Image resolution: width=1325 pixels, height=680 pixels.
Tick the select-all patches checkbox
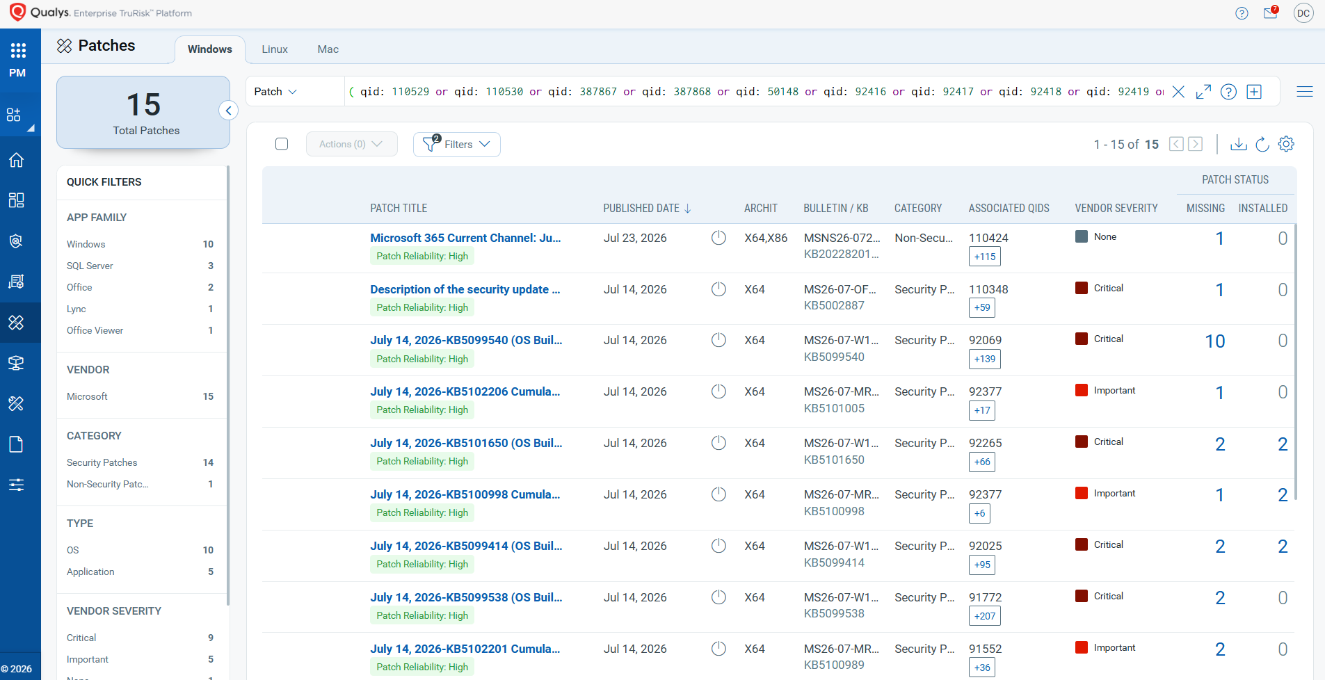point(282,144)
